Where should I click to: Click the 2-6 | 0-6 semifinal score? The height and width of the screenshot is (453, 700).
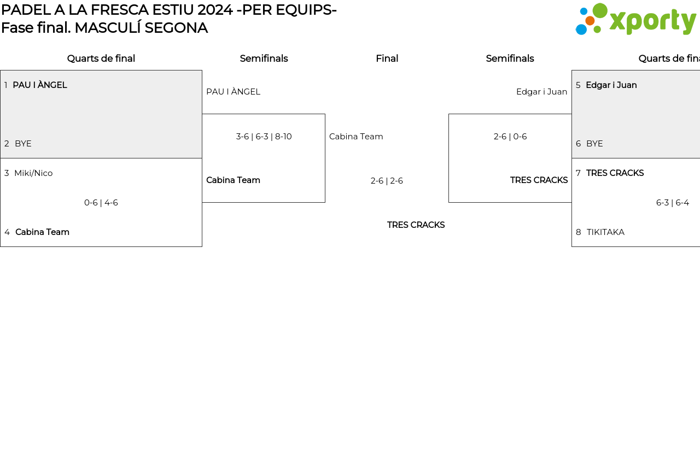pyautogui.click(x=510, y=137)
